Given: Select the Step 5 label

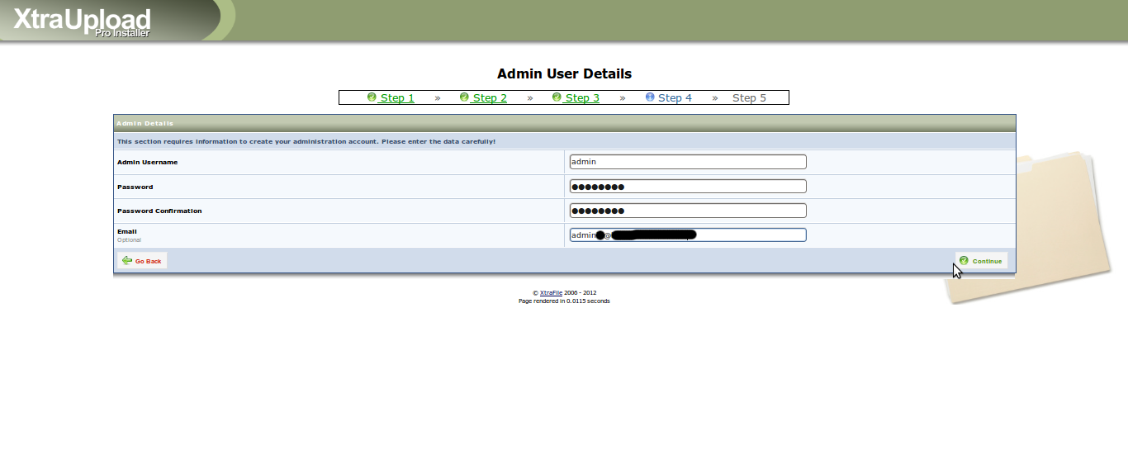Looking at the screenshot, I should pyautogui.click(x=749, y=97).
